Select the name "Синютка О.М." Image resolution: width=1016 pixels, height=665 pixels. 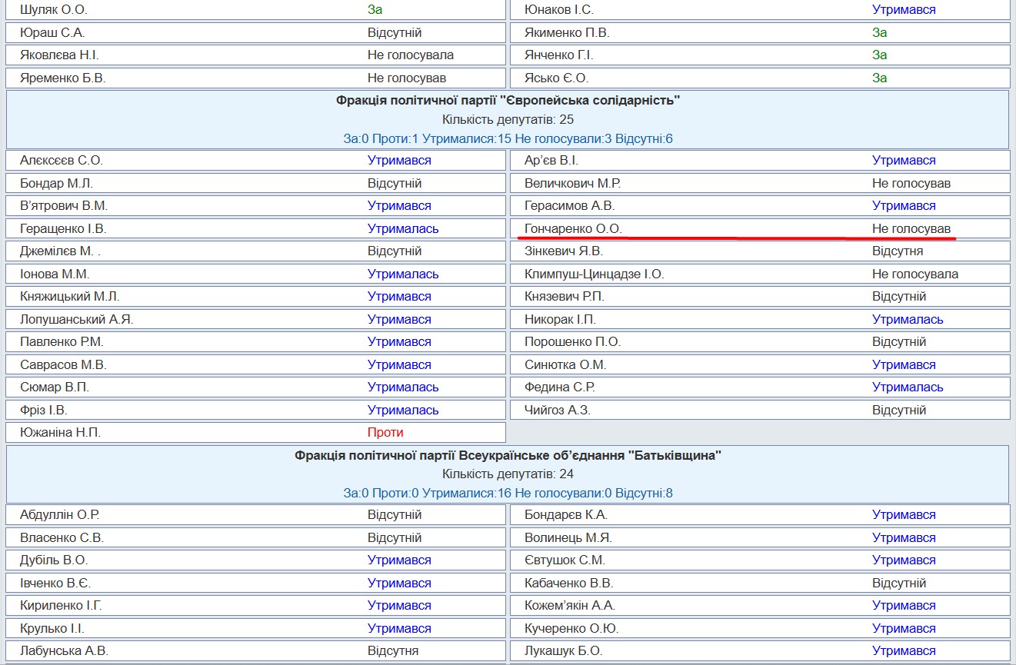coord(565,365)
